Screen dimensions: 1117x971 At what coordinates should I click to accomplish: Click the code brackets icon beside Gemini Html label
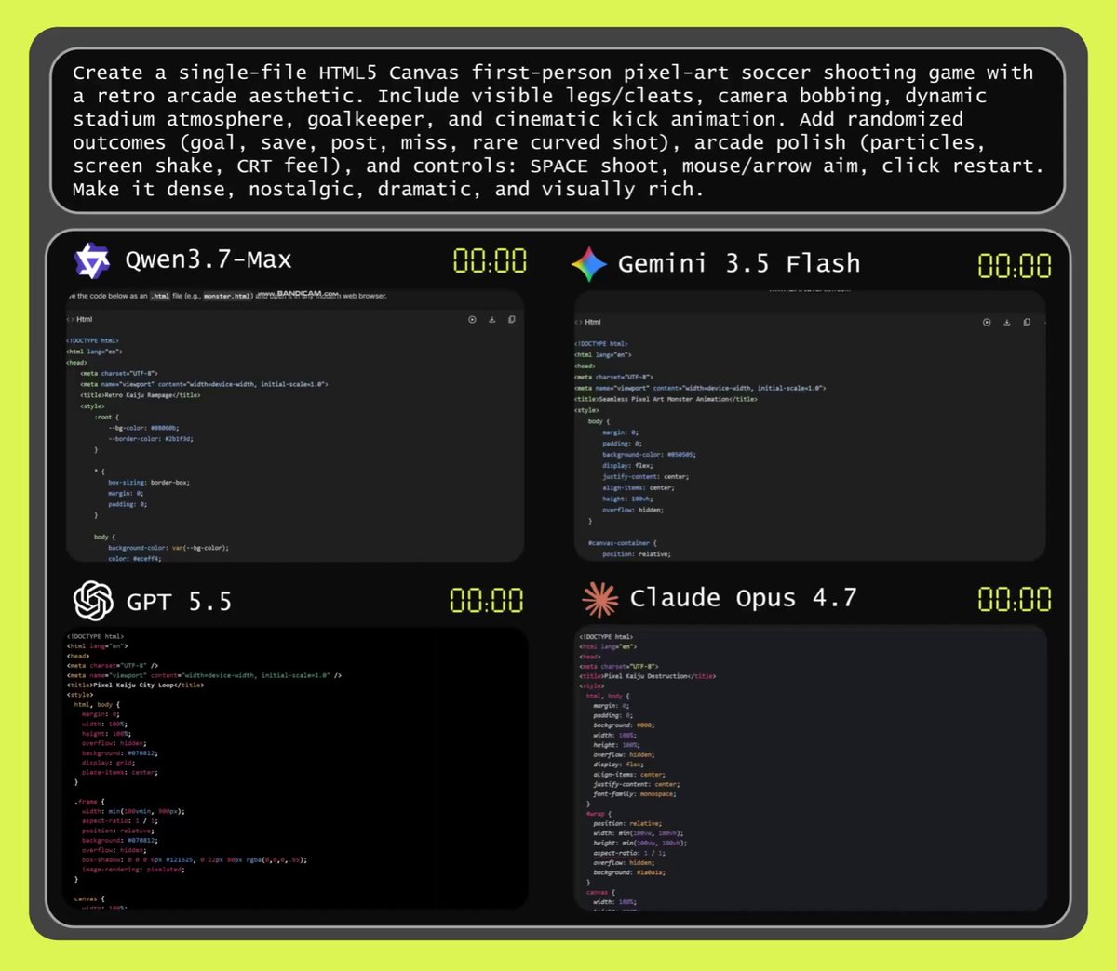tap(579, 322)
